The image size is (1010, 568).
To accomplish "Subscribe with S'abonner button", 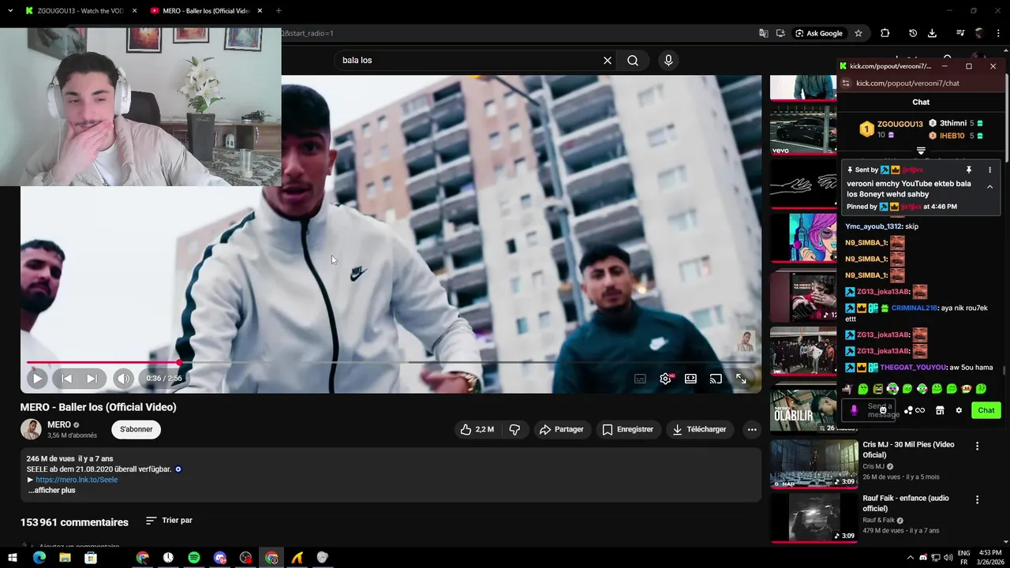I will click(x=137, y=429).
